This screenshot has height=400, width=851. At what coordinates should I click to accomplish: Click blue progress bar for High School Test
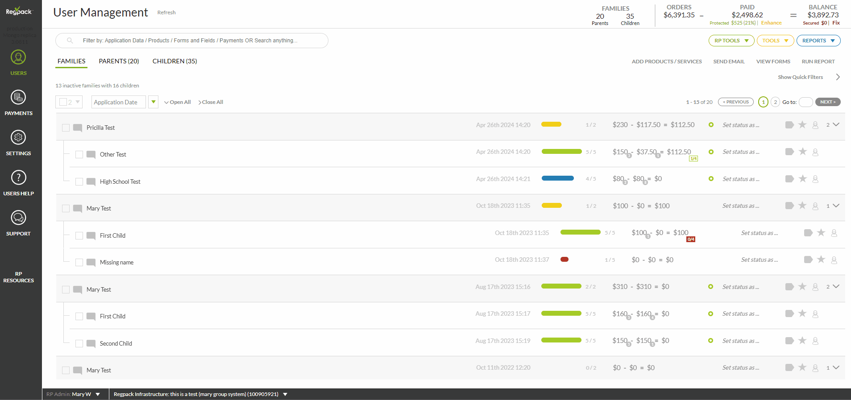(557, 178)
